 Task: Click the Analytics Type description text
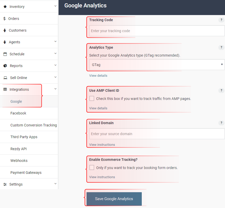tap(135, 55)
